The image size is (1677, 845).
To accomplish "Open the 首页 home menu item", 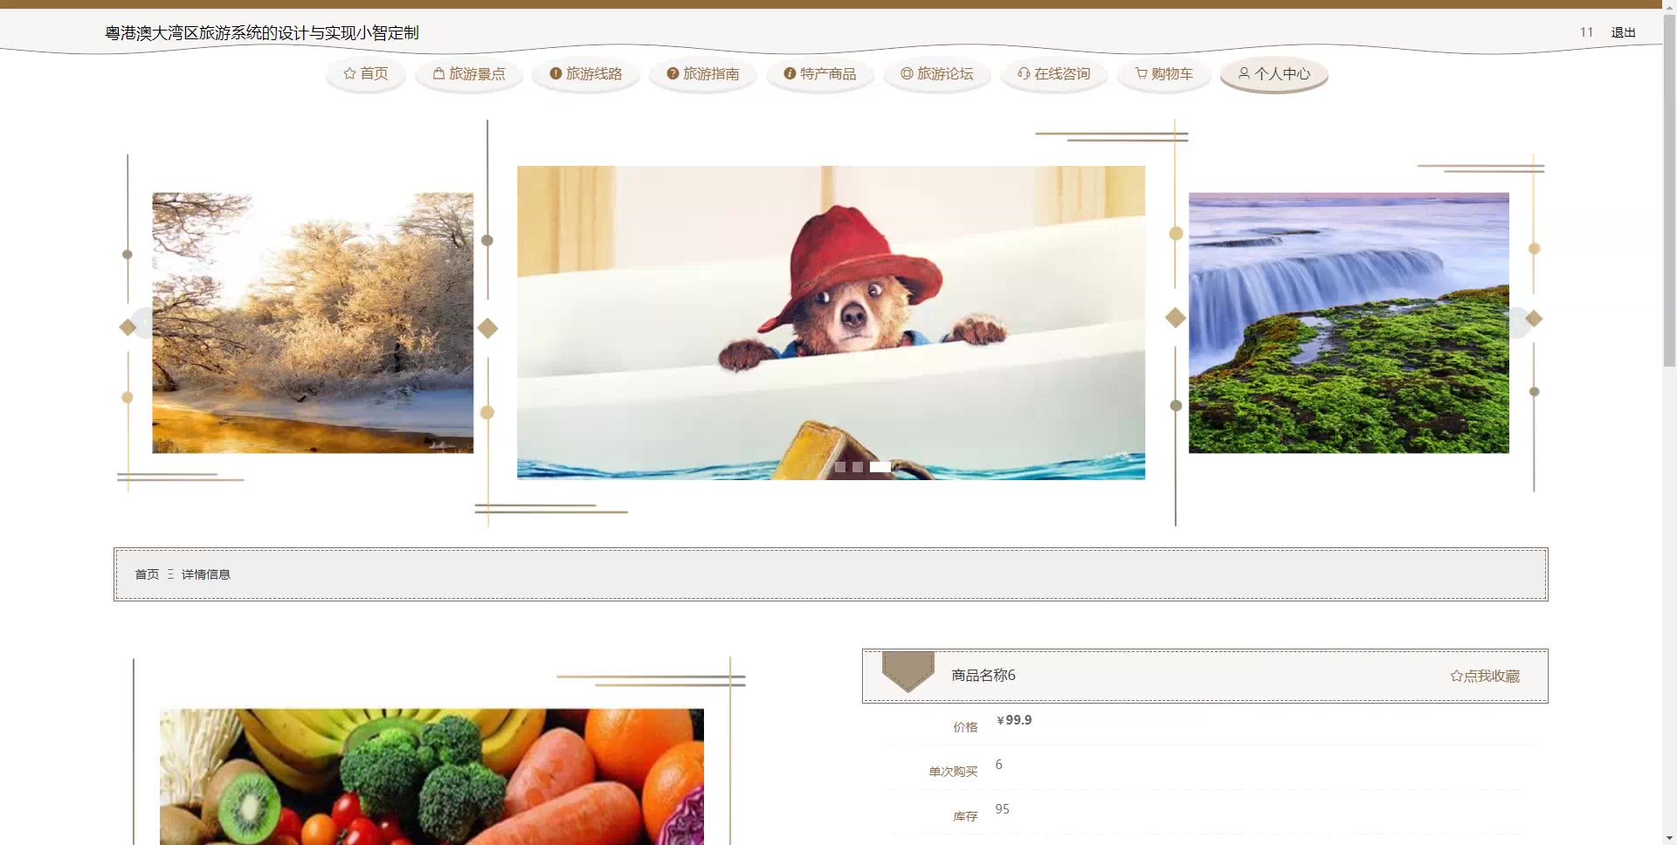I will 365,74.
